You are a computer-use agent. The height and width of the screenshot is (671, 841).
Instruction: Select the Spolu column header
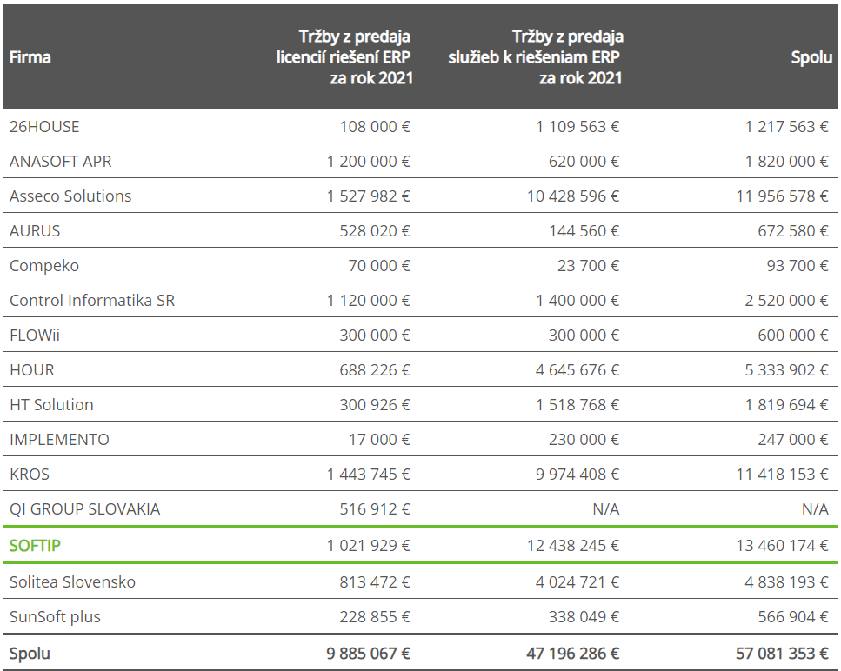811,57
